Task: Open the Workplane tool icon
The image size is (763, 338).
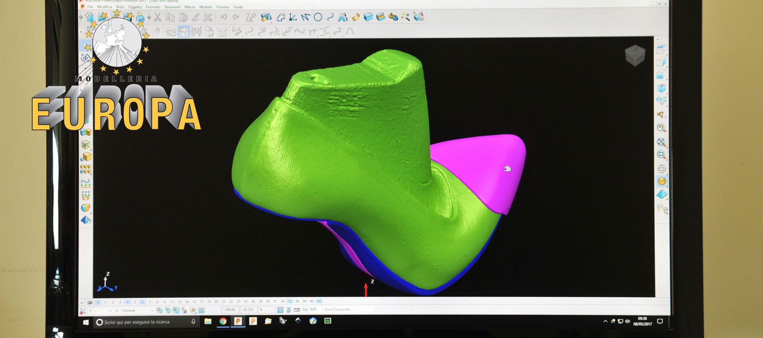Action: click(x=292, y=17)
